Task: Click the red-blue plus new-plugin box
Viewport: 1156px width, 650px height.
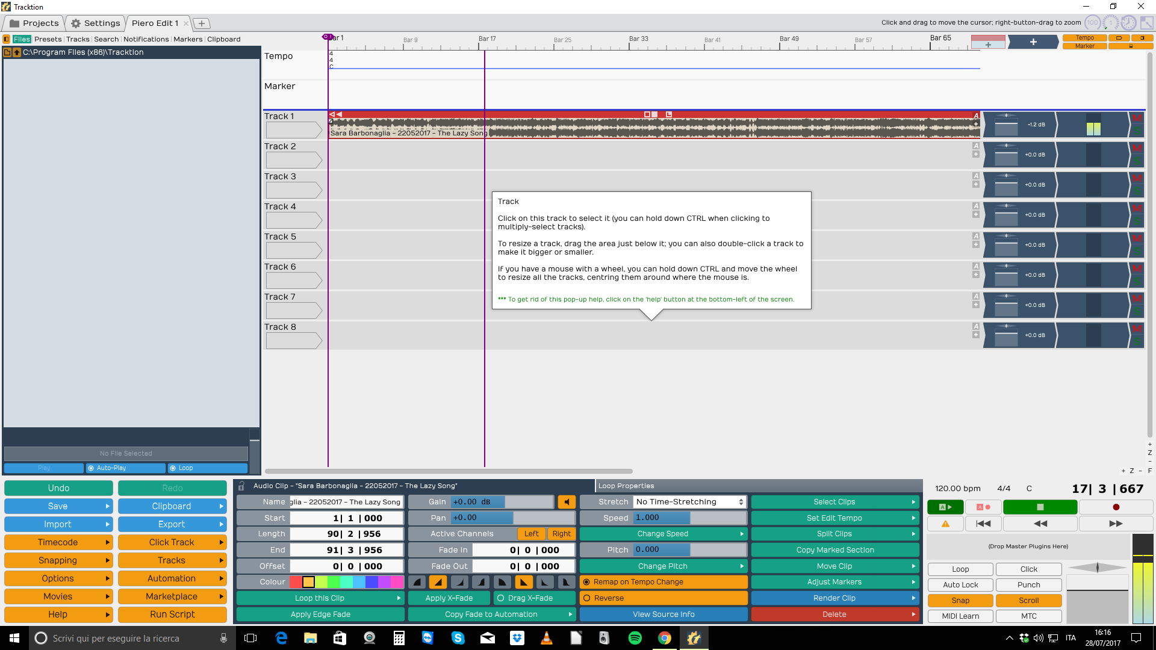Action: click(x=988, y=42)
